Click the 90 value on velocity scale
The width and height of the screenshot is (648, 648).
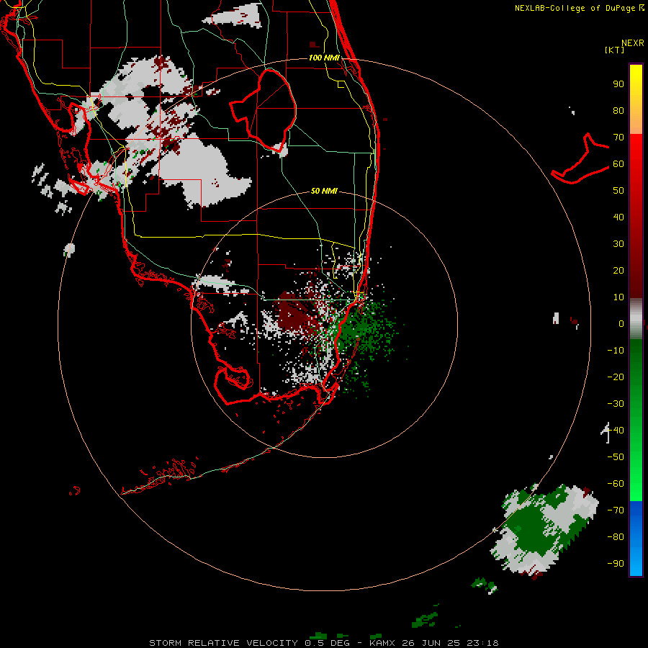coord(618,84)
